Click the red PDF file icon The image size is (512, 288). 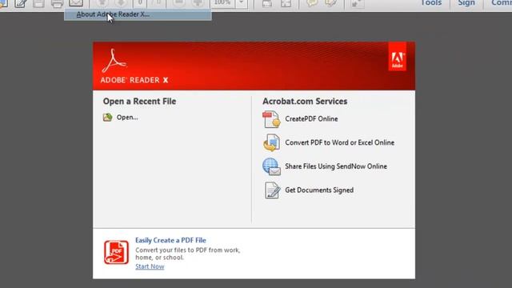(x=116, y=252)
